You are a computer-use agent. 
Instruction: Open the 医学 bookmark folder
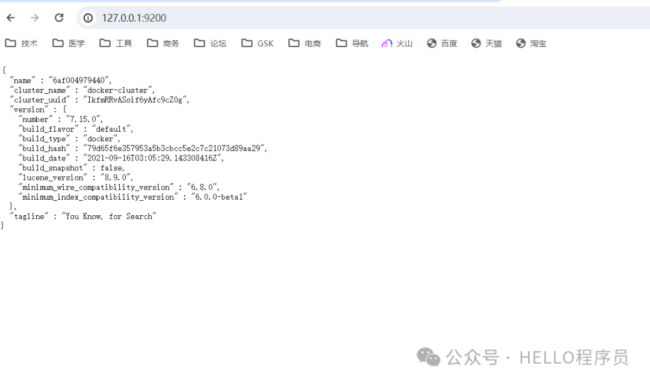[69, 43]
